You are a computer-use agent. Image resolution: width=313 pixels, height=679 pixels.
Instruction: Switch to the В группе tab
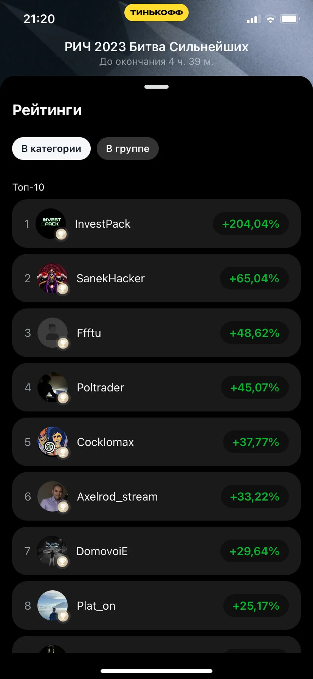[x=128, y=149]
